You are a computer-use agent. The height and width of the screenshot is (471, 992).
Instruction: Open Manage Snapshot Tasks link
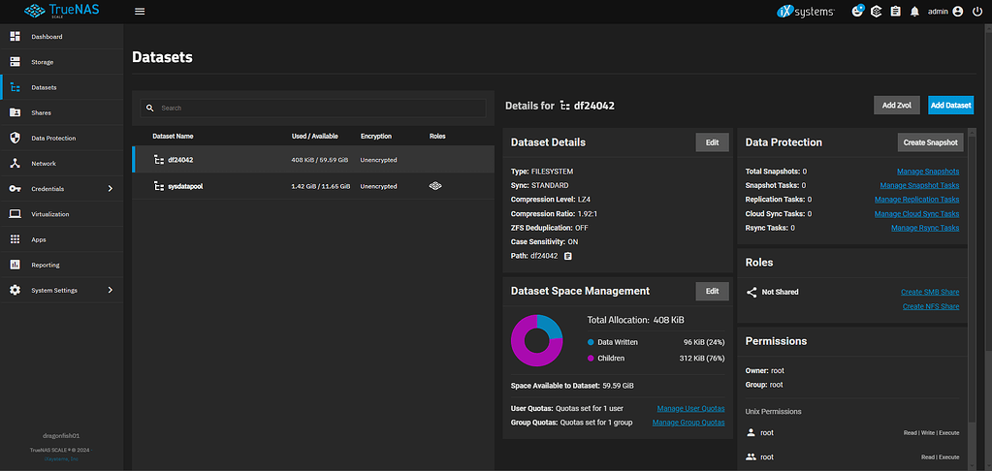coord(919,185)
